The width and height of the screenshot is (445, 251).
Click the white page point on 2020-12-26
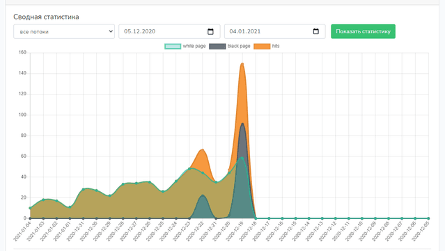[150, 182]
